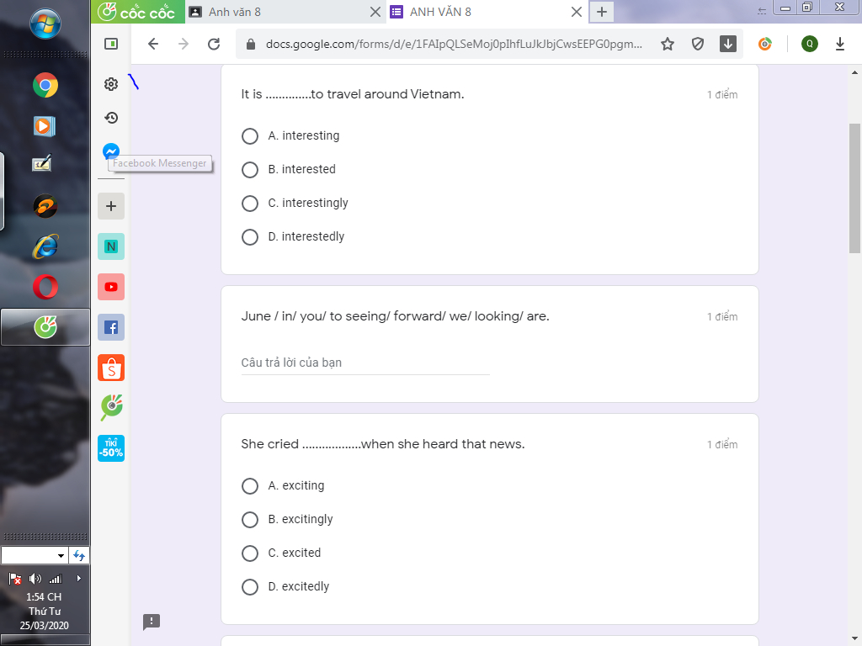Image resolution: width=862 pixels, height=646 pixels.
Task: Click the site lock icon
Action: tap(251, 44)
